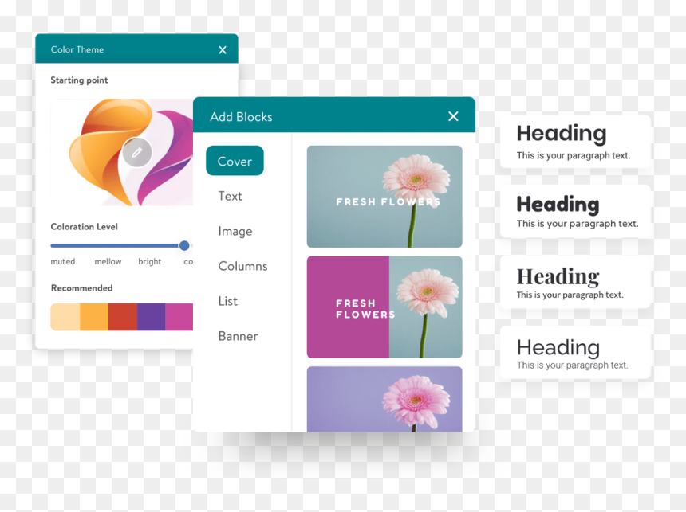Pick the purple recommended swatch
The height and width of the screenshot is (512, 686).
[151, 317]
